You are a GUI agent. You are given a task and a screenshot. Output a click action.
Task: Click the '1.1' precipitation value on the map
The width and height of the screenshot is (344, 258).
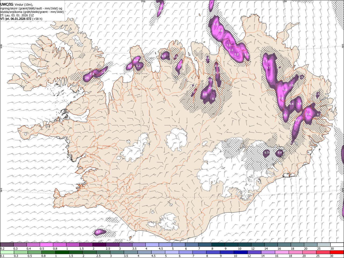point(266,62)
